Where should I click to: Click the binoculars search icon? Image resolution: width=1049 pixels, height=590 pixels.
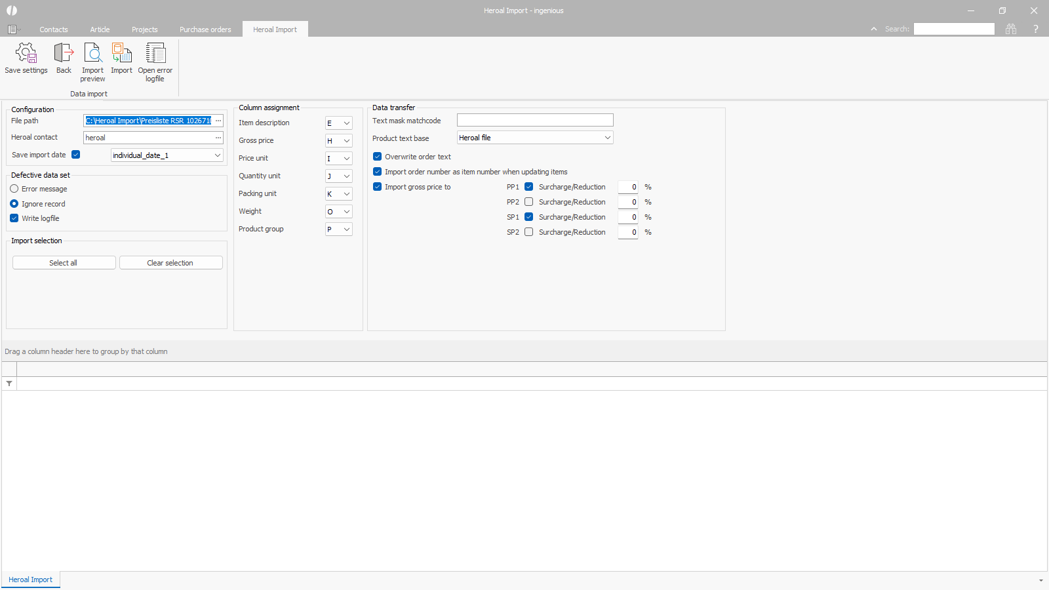pos(1011,29)
